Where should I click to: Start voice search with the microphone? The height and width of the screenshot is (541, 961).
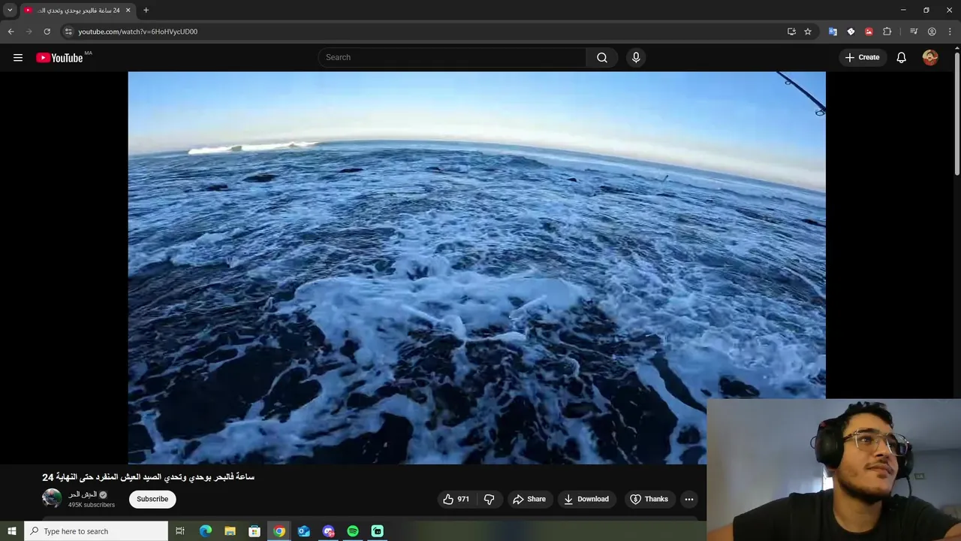click(x=636, y=58)
